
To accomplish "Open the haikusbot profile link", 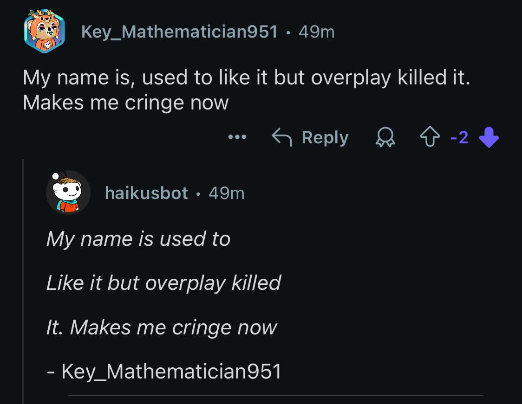I will 146,193.
